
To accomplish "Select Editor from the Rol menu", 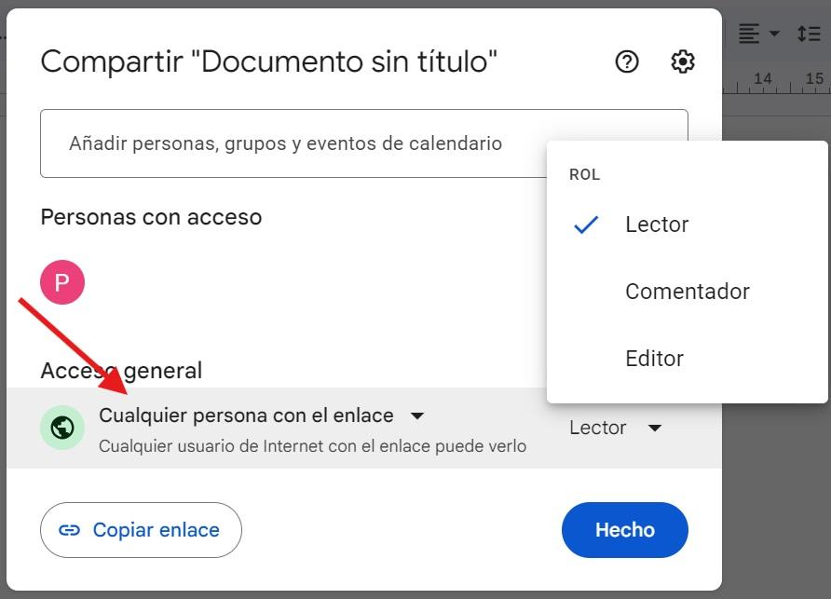I will 655,358.
